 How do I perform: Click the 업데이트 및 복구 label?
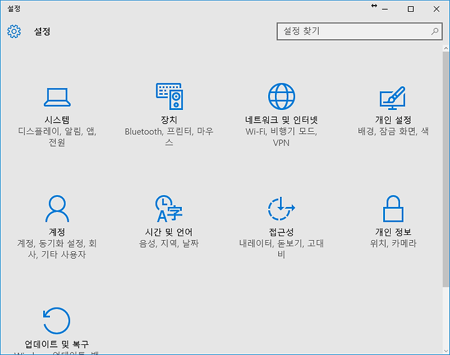(x=57, y=344)
